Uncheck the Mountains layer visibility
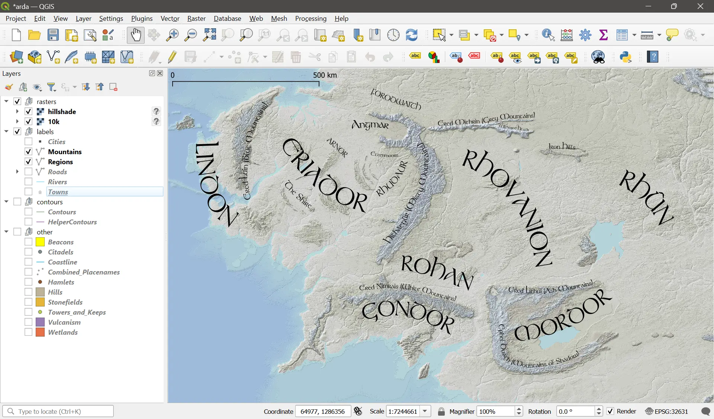The height and width of the screenshot is (419, 714). 28,152
